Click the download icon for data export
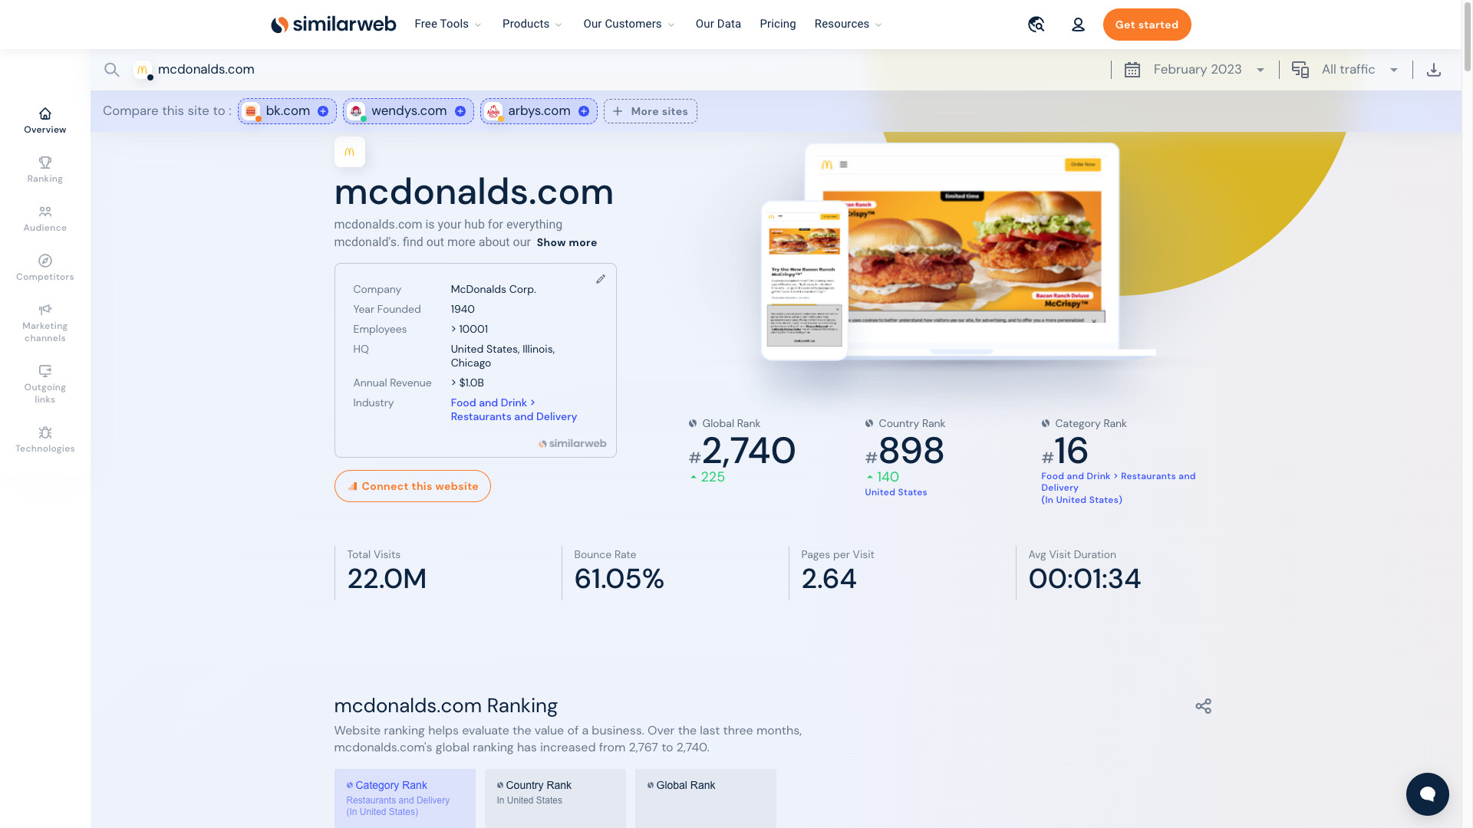The image size is (1473, 828). tap(1434, 69)
